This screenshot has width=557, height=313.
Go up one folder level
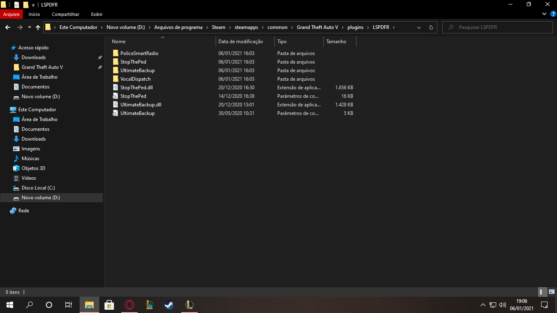(x=38, y=27)
